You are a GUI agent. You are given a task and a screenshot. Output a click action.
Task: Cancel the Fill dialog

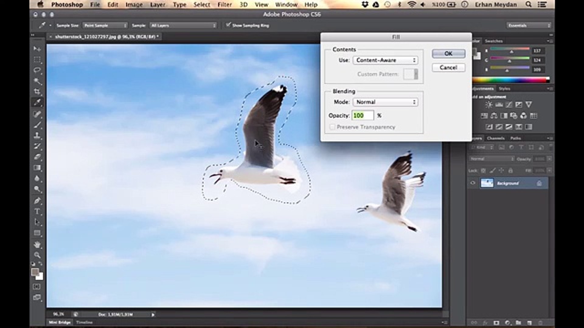448,67
